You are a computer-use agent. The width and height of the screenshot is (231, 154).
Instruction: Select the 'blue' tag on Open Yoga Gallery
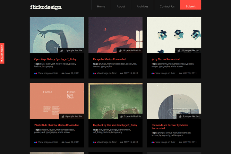click(42, 64)
